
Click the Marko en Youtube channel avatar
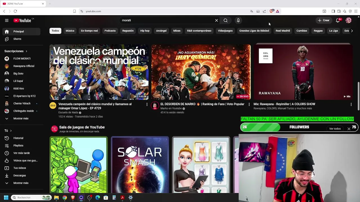point(155,105)
